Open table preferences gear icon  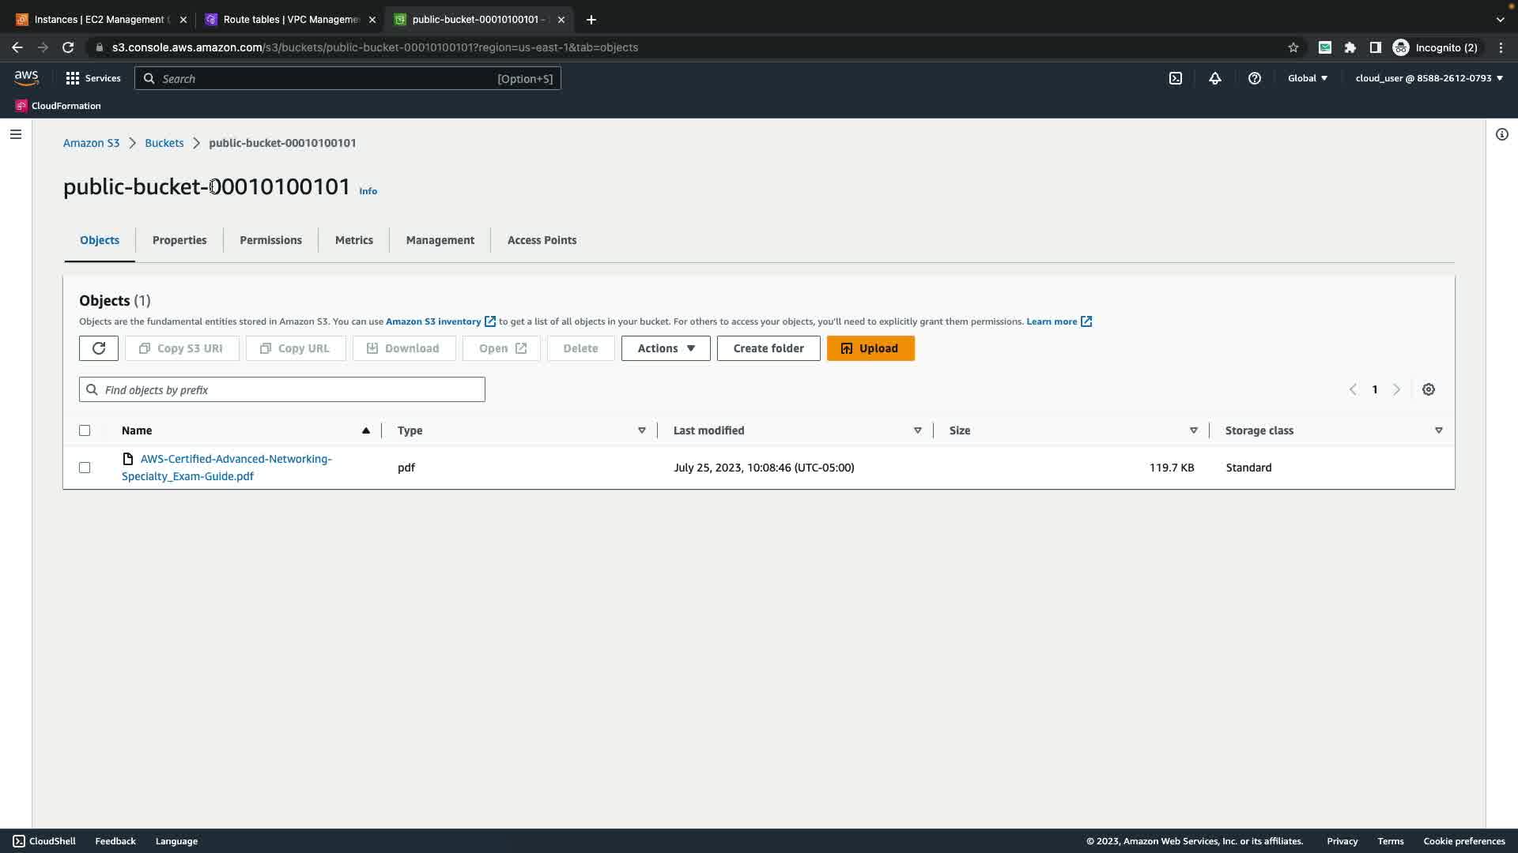tap(1429, 389)
